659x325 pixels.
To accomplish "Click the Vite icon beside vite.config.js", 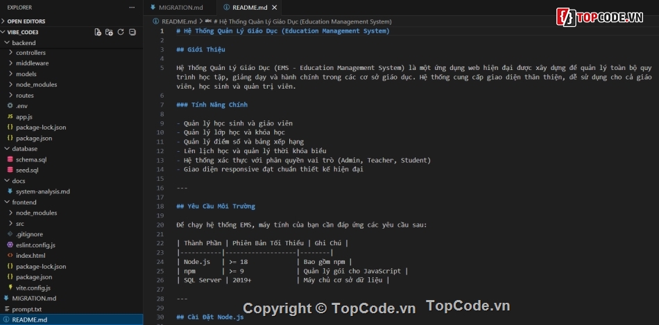I will (10, 288).
